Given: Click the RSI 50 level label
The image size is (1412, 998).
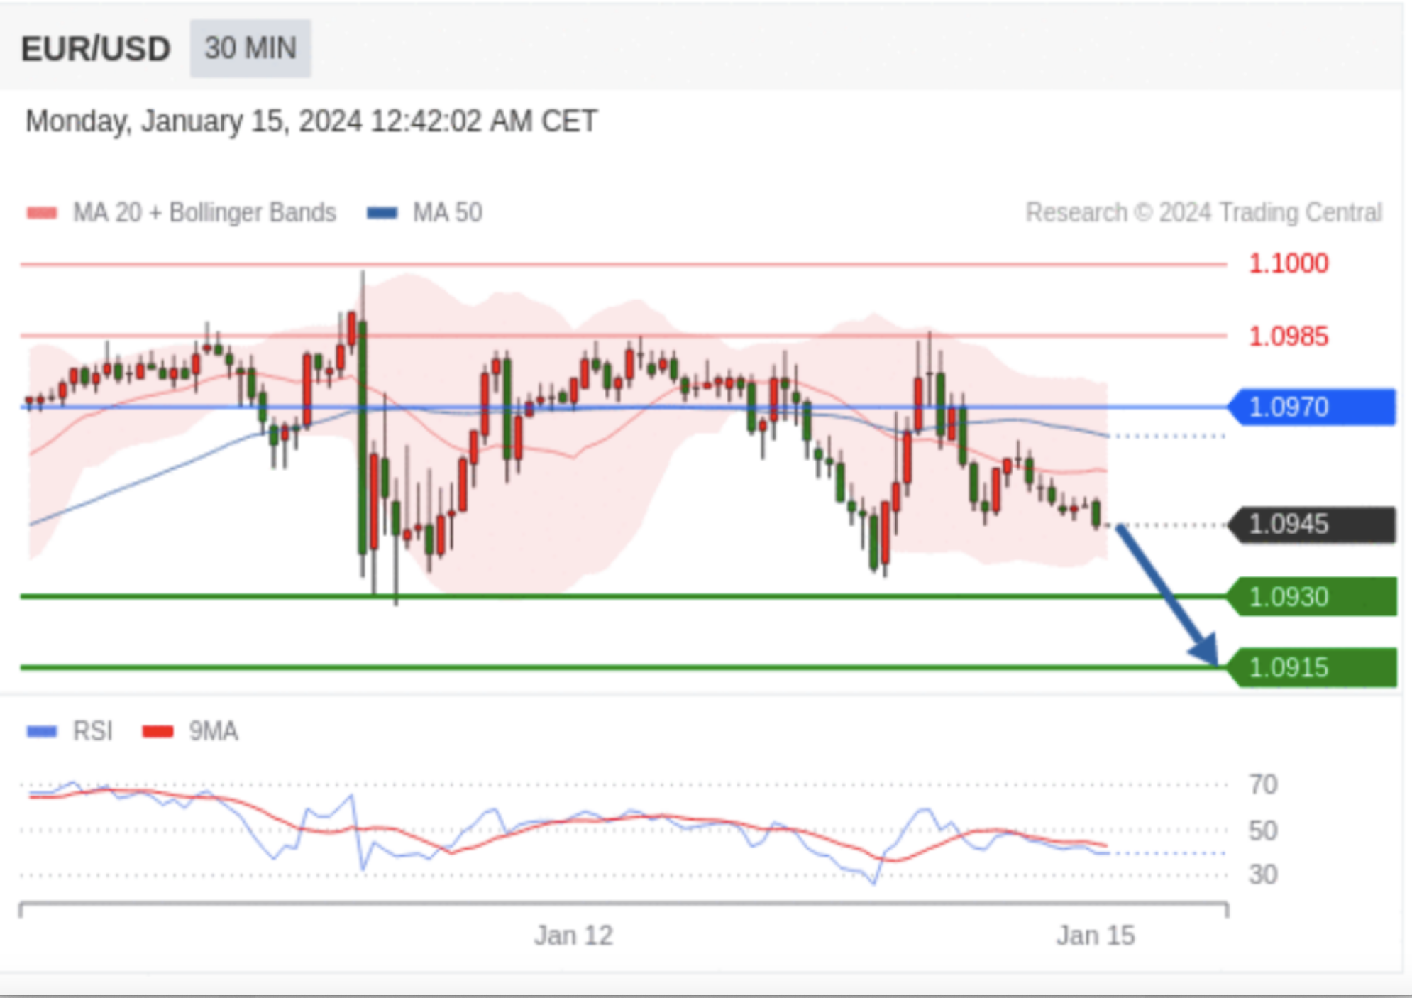Looking at the screenshot, I should pos(1263,830).
